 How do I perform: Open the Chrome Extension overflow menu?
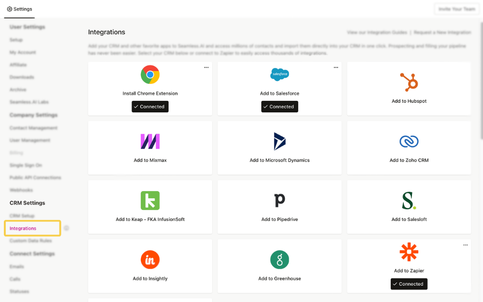pos(206,68)
